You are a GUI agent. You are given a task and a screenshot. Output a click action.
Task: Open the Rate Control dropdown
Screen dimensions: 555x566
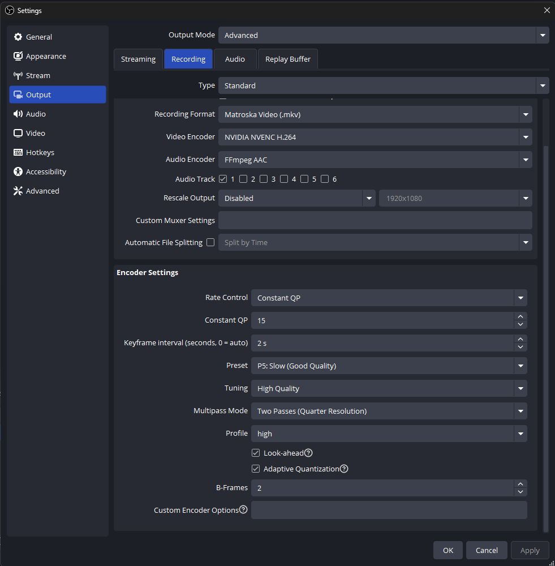pos(389,298)
